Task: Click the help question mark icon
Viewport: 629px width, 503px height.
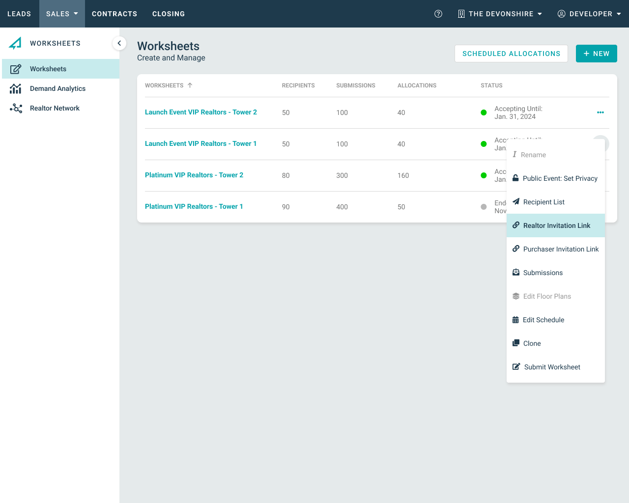Action: tap(438, 14)
